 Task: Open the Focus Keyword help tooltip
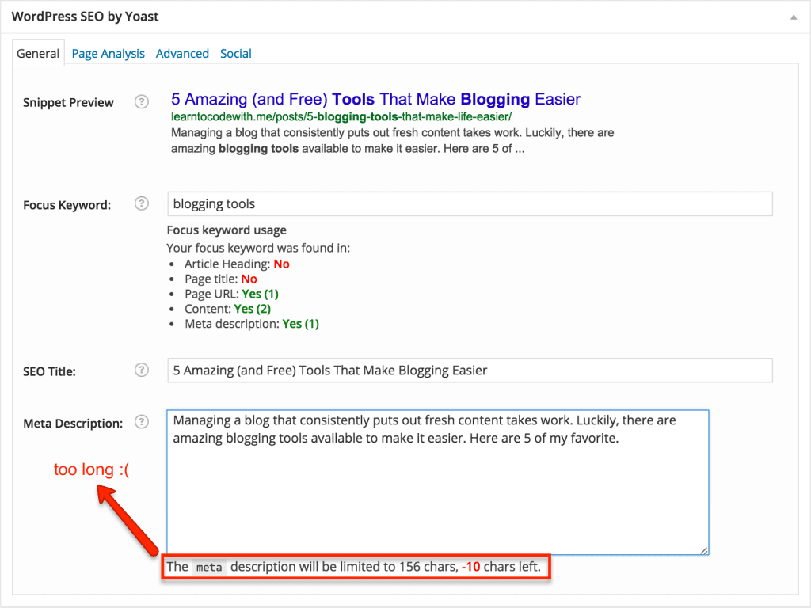[141, 203]
